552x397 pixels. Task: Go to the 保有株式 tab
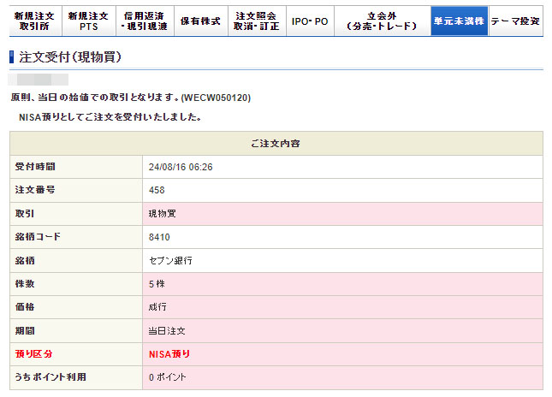click(x=200, y=21)
